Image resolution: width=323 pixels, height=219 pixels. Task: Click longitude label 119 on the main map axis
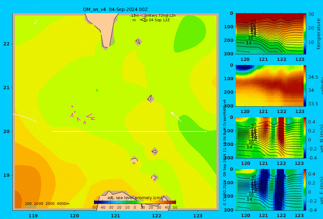[33, 216]
